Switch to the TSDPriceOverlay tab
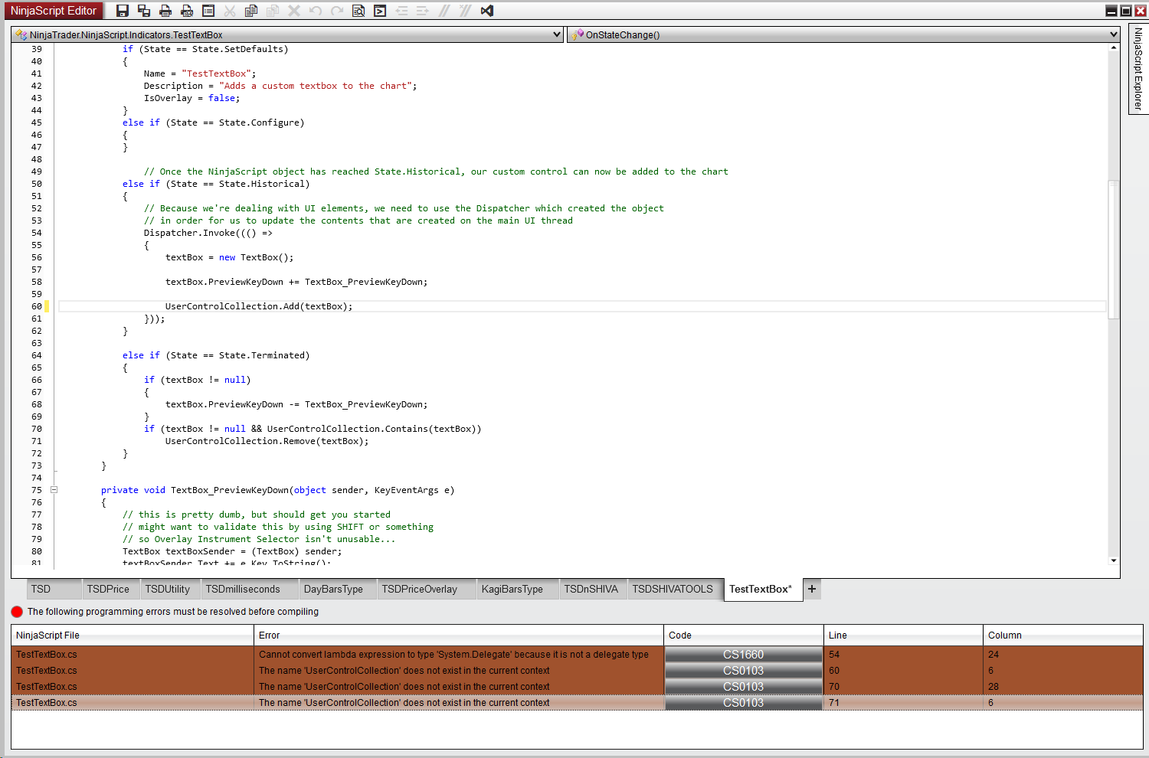This screenshot has height=758, width=1149. [420, 589]
